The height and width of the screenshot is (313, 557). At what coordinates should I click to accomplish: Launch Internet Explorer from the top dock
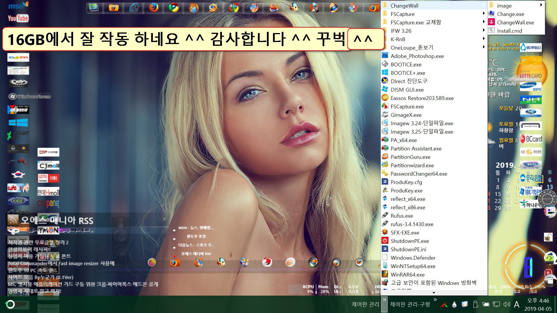pos(134,8)
